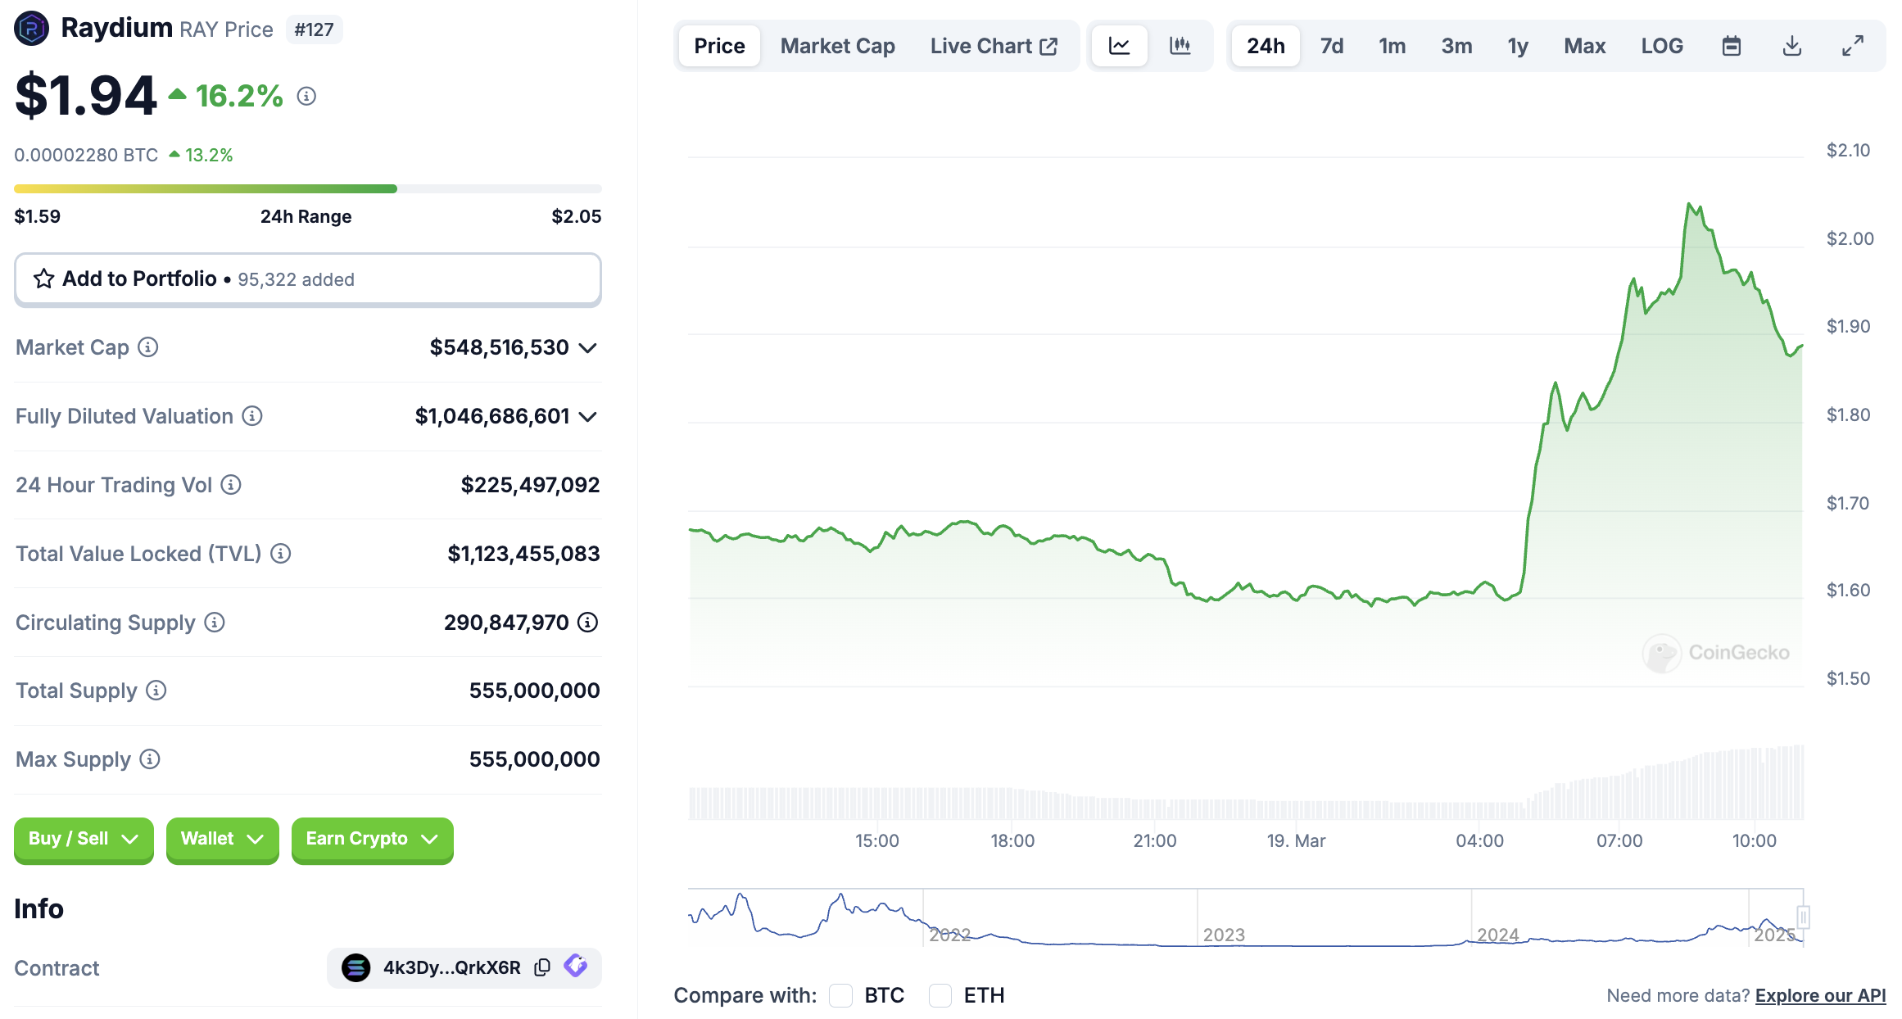Click Market Cap info icon
The height and width of the screenshot is (1019, 1902).
(x=148, y=347)
